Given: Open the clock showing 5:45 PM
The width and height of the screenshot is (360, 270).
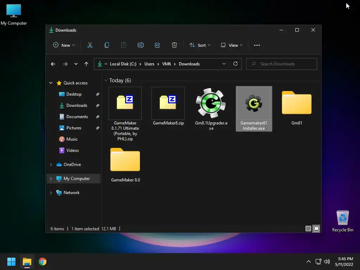Looking at the screenshot, I should click(344, 262).
